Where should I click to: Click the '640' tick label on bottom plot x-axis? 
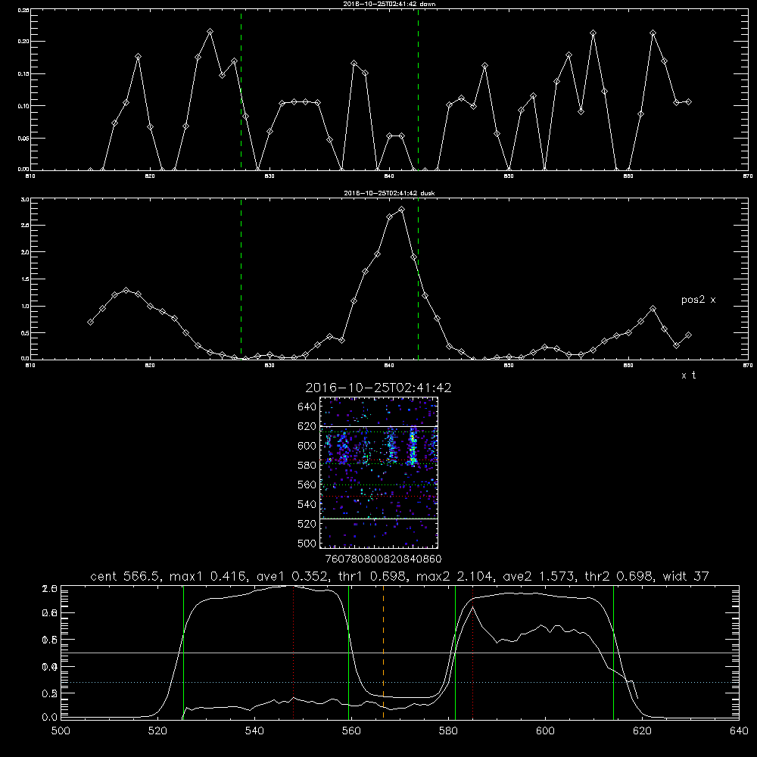coord(739,731)
